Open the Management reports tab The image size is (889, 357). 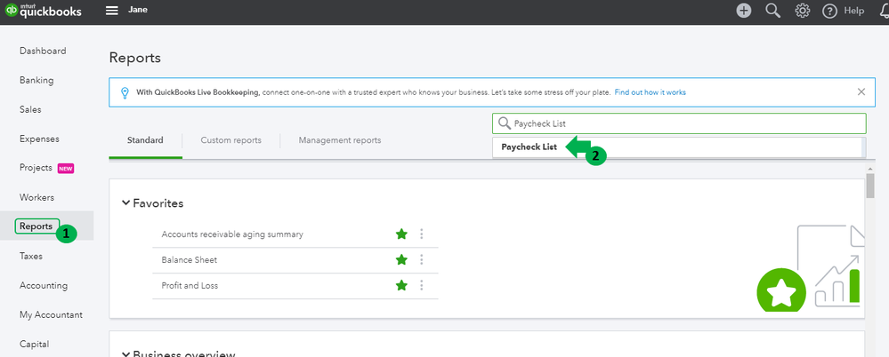click(339, 140)
